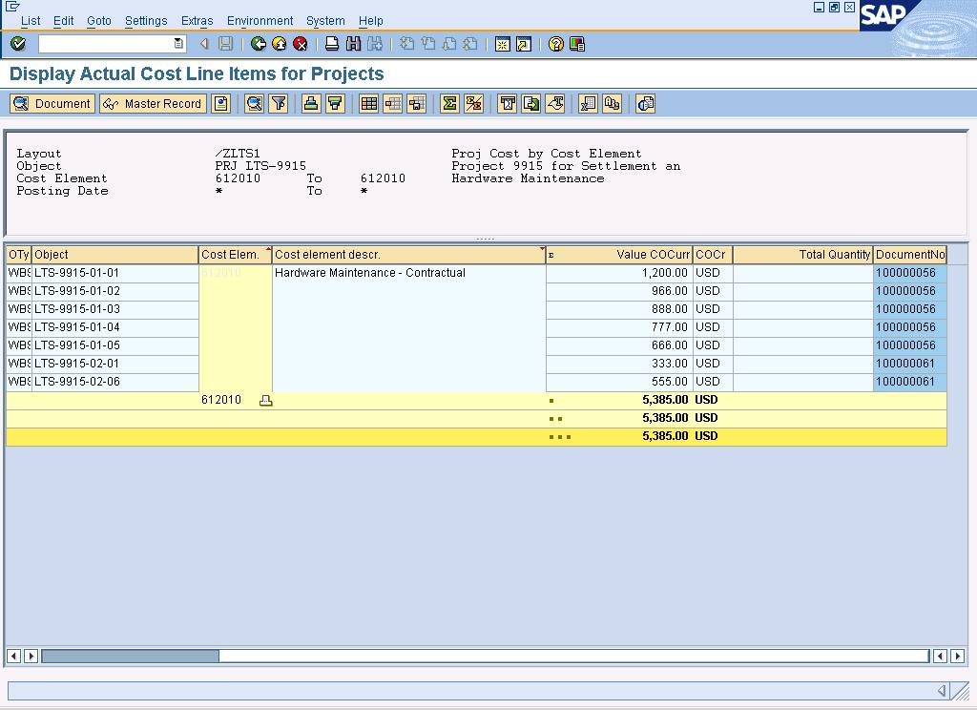Click the green Enter checkmark icon
The width and height of the screenshot is (977, 710).
(18, 44)
